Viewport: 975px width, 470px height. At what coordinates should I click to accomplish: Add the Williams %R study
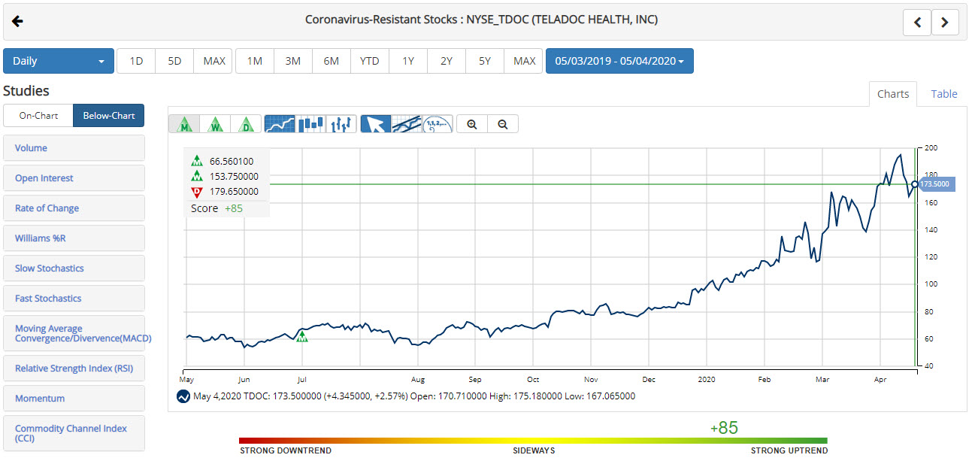point(74,238)
